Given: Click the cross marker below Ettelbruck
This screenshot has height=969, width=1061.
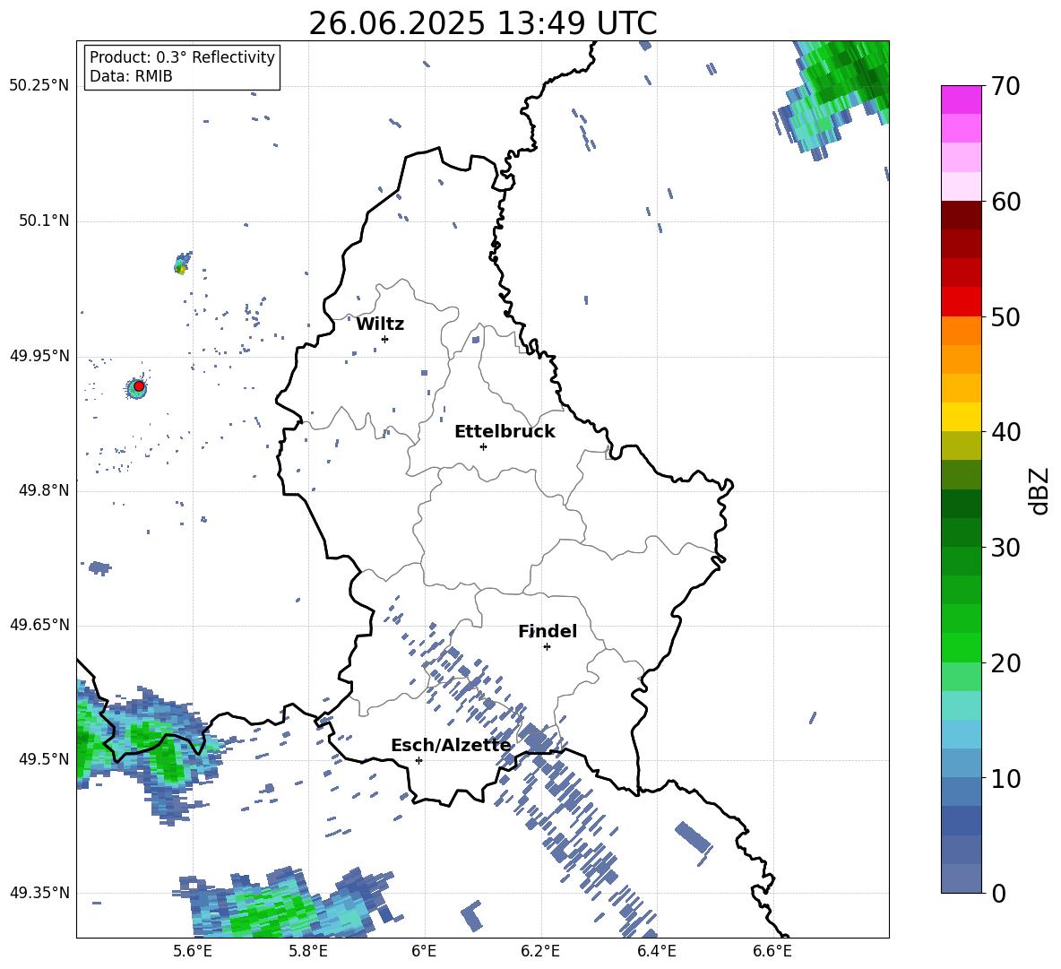Looking at the screenshot, I should (483, 446).
